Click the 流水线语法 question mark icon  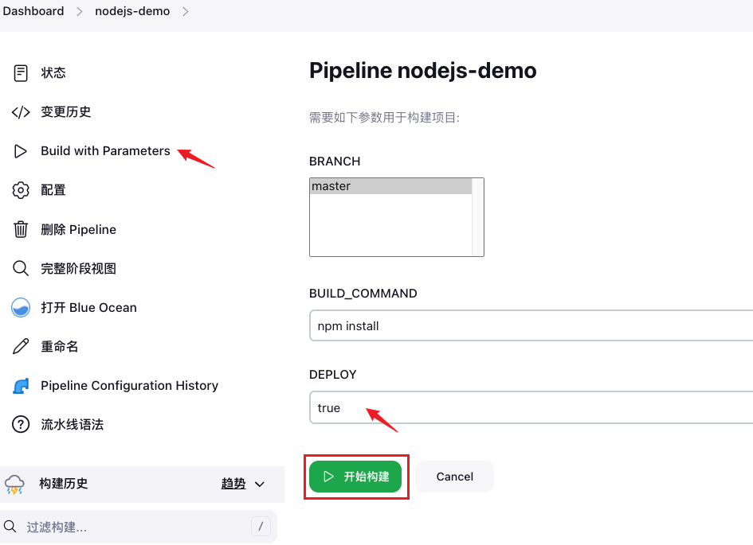[21, 425]
